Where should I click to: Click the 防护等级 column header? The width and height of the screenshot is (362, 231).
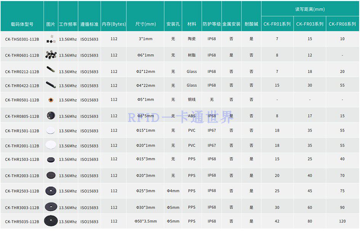coord(212,24)
